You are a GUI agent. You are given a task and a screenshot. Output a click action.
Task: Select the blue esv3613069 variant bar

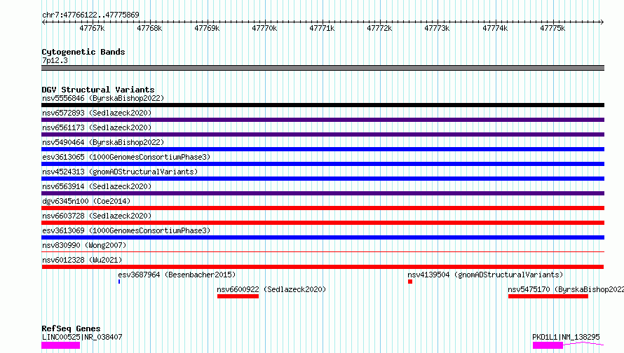click(323, 237)
